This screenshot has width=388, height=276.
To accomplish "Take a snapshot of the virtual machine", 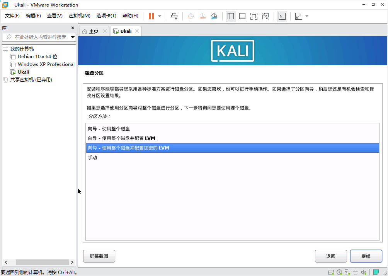I will click(191, 16).
